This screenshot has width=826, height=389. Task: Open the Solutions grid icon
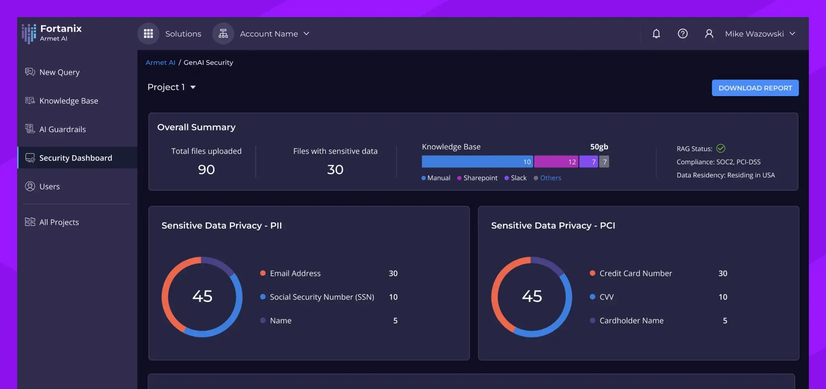tap(148, 33)
